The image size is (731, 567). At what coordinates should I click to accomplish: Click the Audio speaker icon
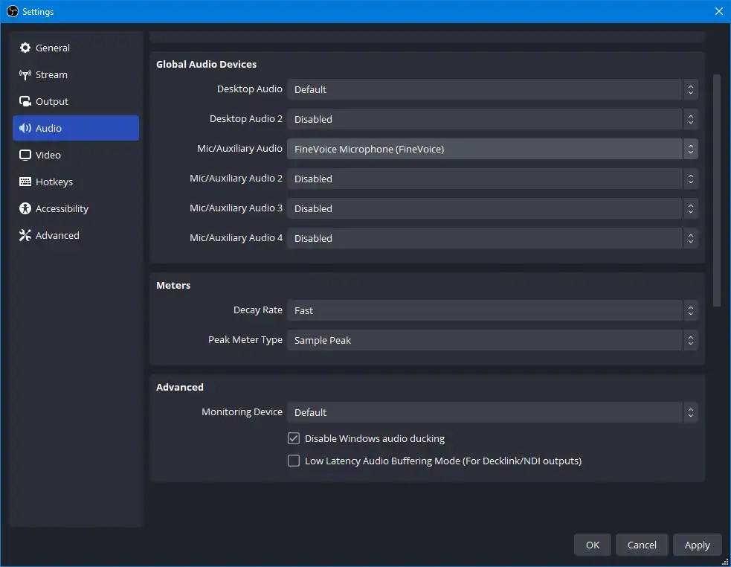27,128
